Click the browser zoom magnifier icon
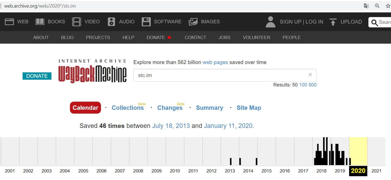391x180 pixels. 377,6
